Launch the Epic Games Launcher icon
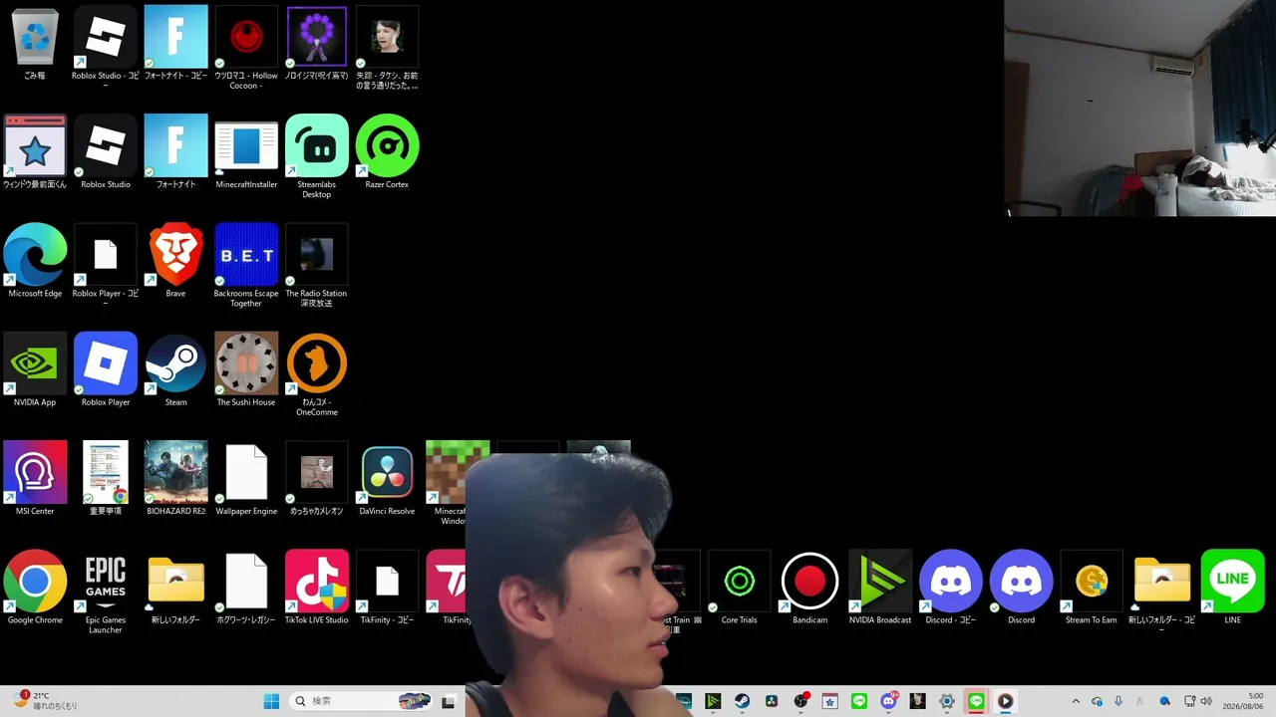Viewport: 1276px width, 717px height. pos(105,592)
